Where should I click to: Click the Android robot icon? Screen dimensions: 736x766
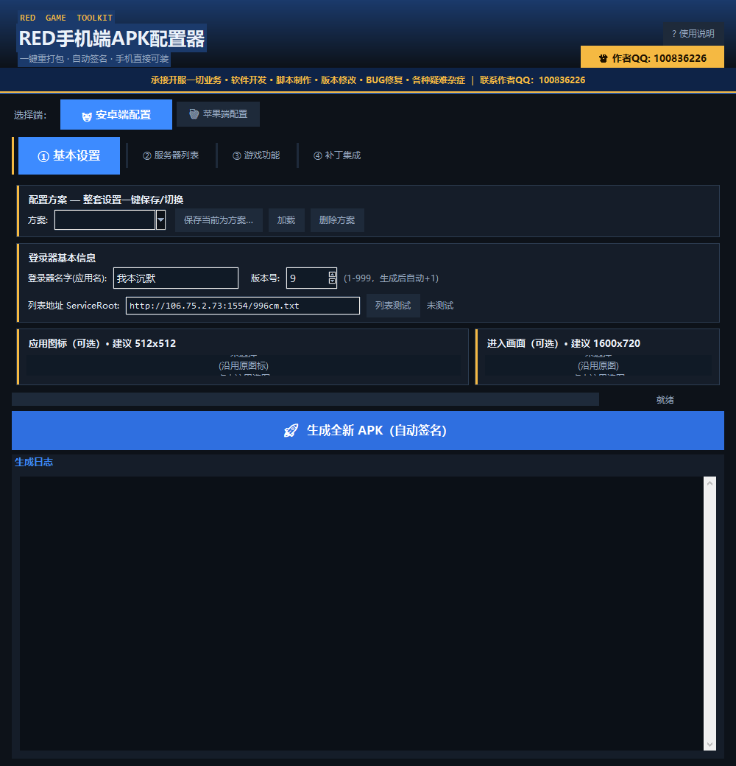pos(87,116)
